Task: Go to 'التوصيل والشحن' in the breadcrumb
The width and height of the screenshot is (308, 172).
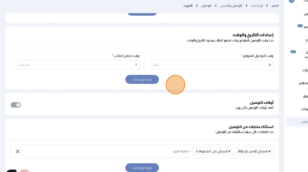Action: 231,5
